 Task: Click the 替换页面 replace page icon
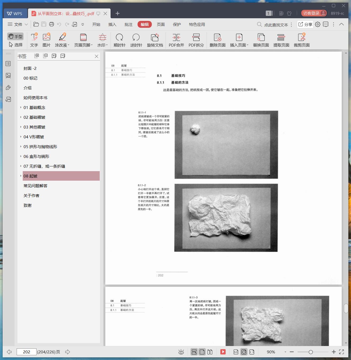[x=261, y=37]
